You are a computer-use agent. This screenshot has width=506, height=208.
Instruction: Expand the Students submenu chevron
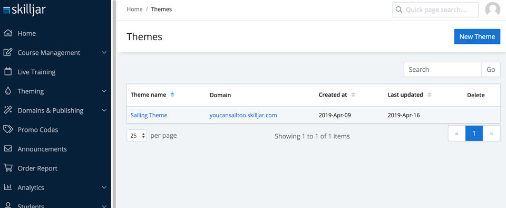click(104, 206)
